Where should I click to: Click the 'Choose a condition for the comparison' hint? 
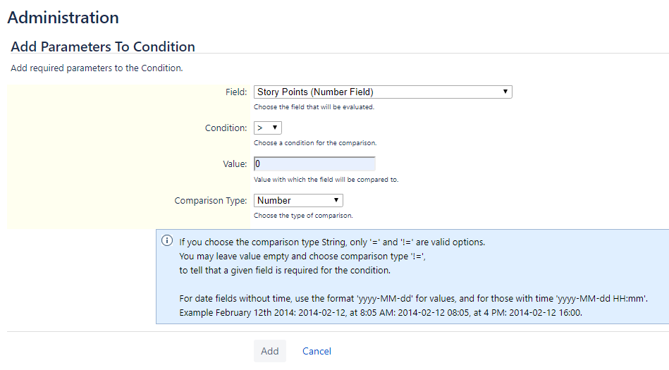315,143
